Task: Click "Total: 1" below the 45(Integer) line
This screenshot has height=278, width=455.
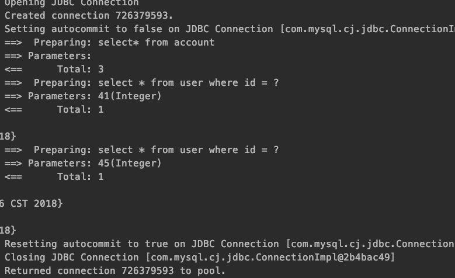Action: click(54, 176)
